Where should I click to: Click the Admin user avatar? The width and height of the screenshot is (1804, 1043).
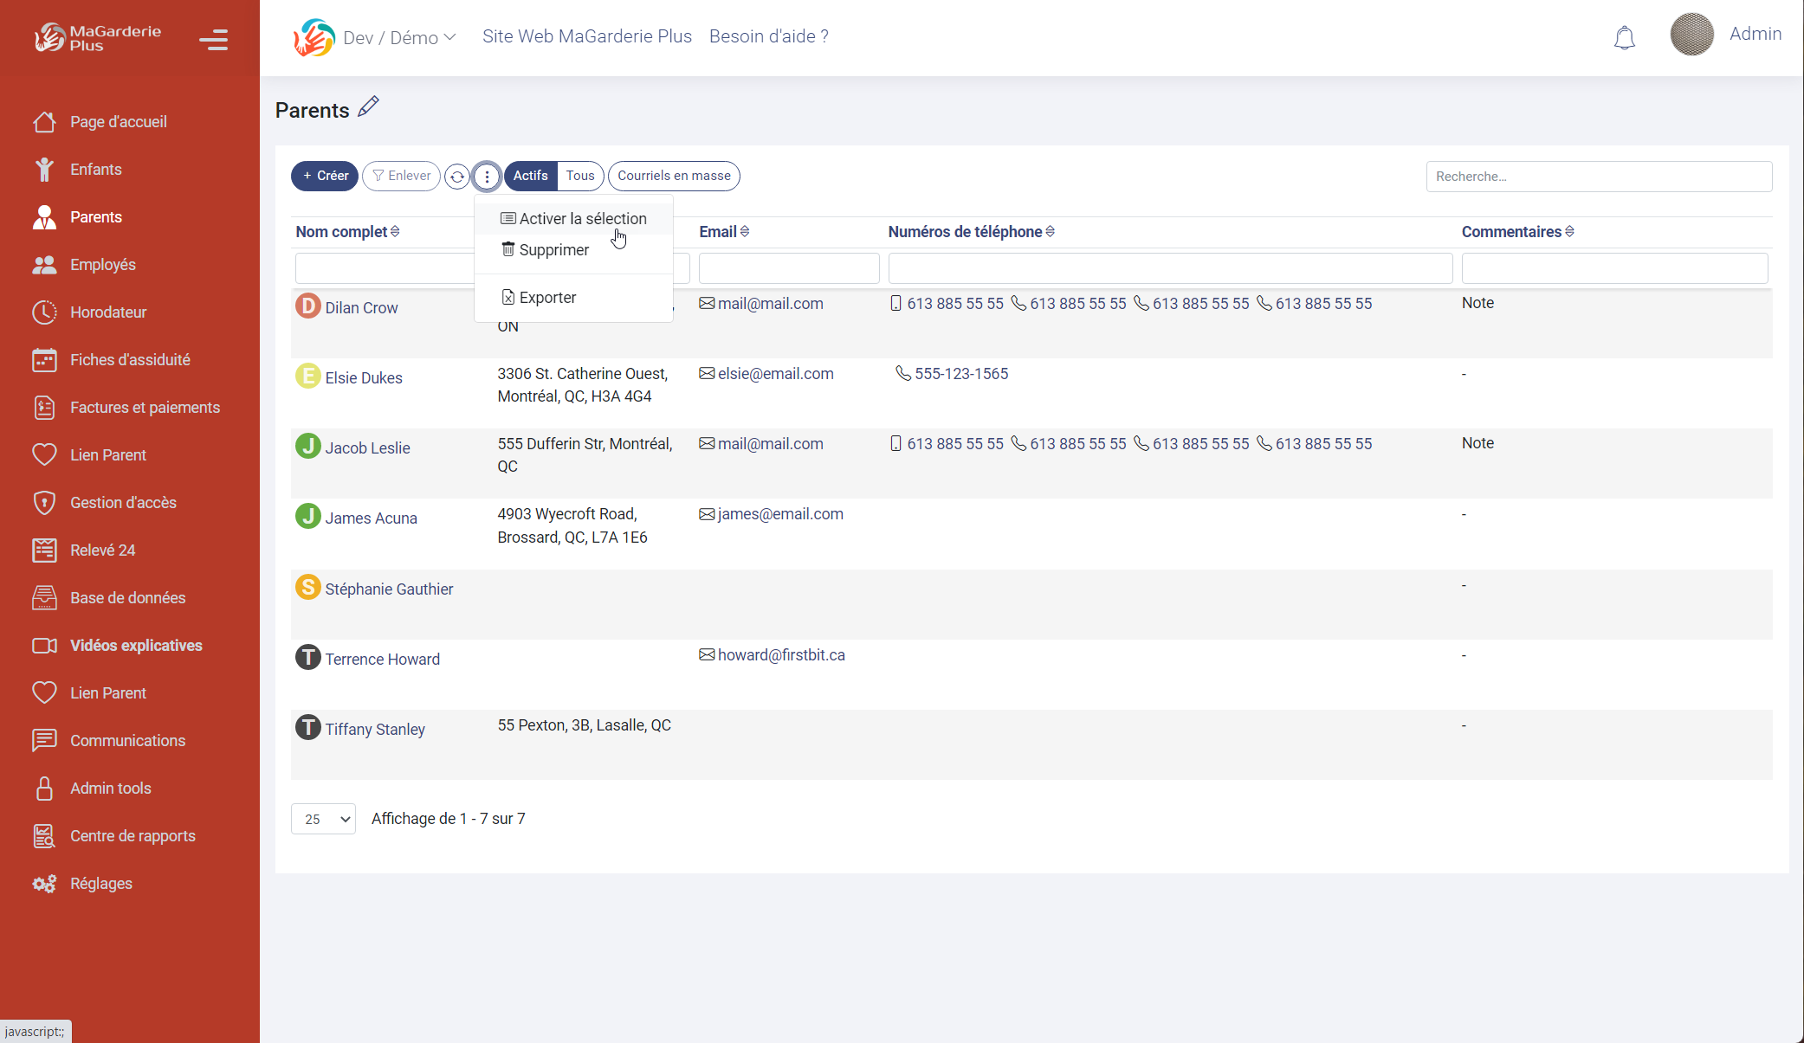click(1691, 35)
